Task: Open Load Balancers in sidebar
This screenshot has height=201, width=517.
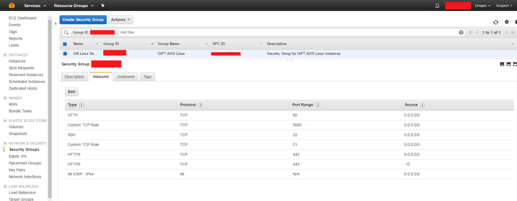Action: (x=22, y=193)
